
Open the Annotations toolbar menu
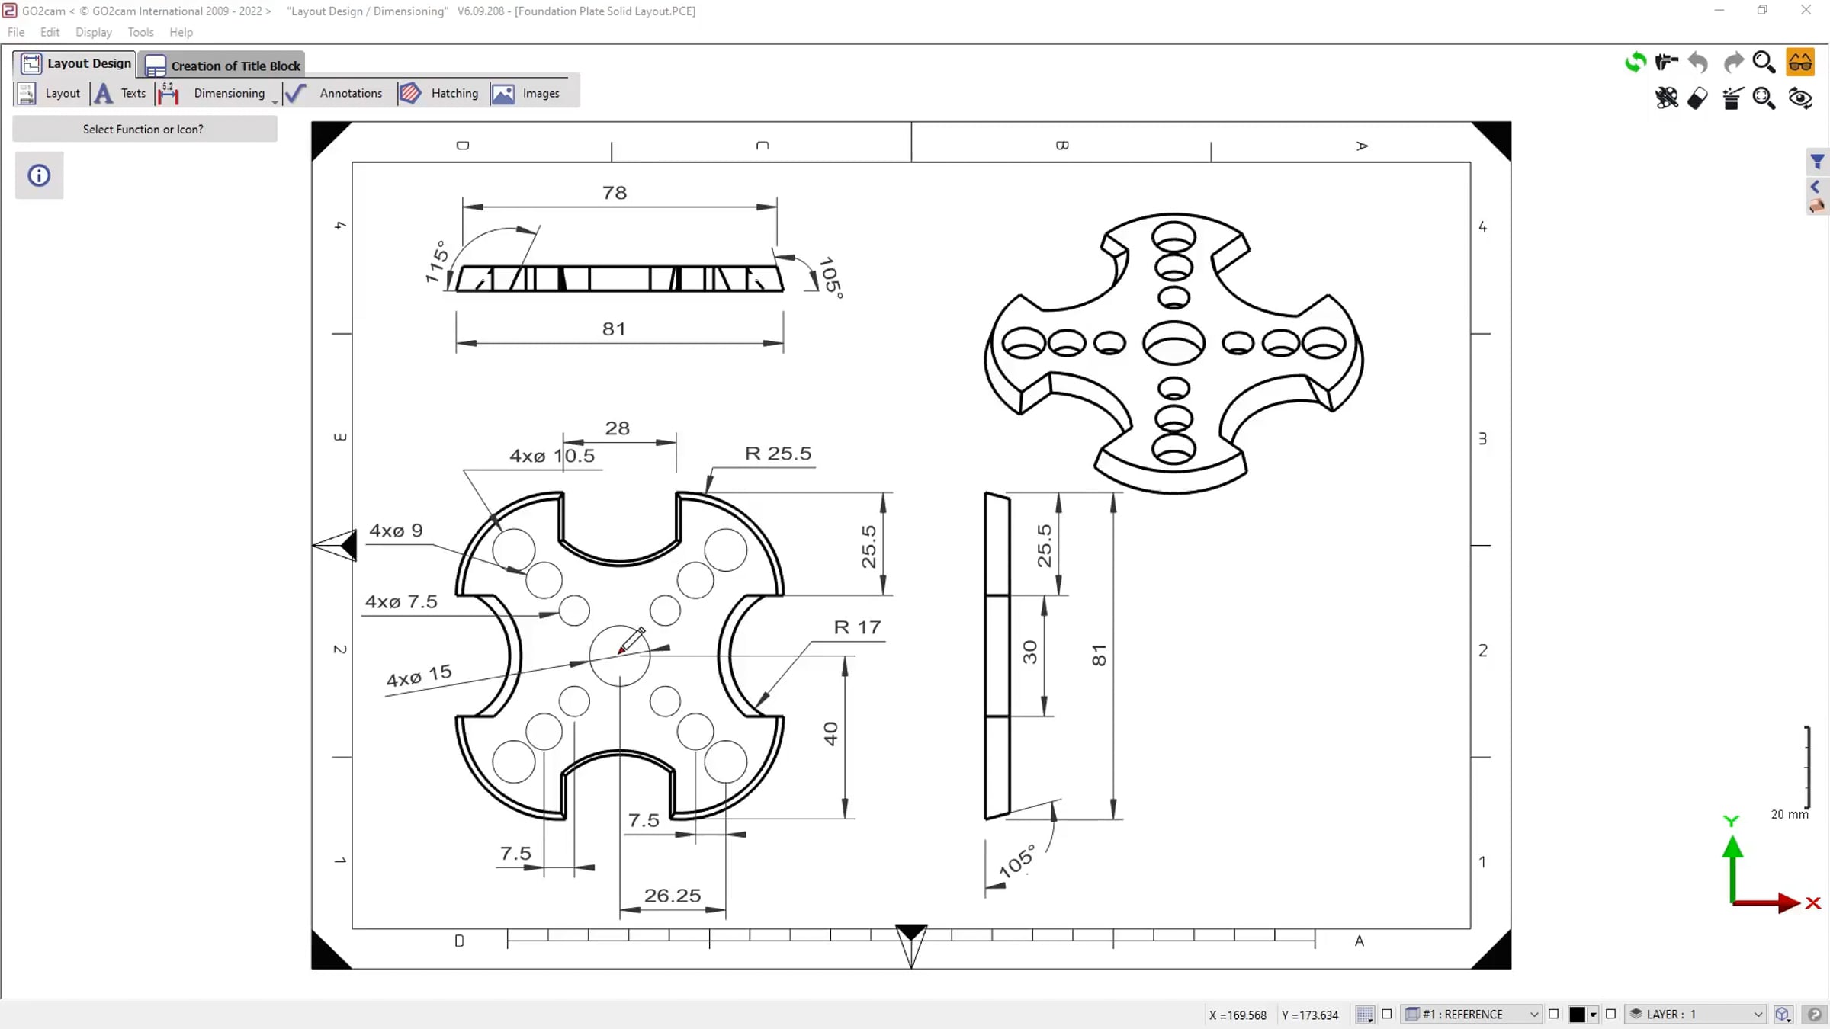click(334, 93)
